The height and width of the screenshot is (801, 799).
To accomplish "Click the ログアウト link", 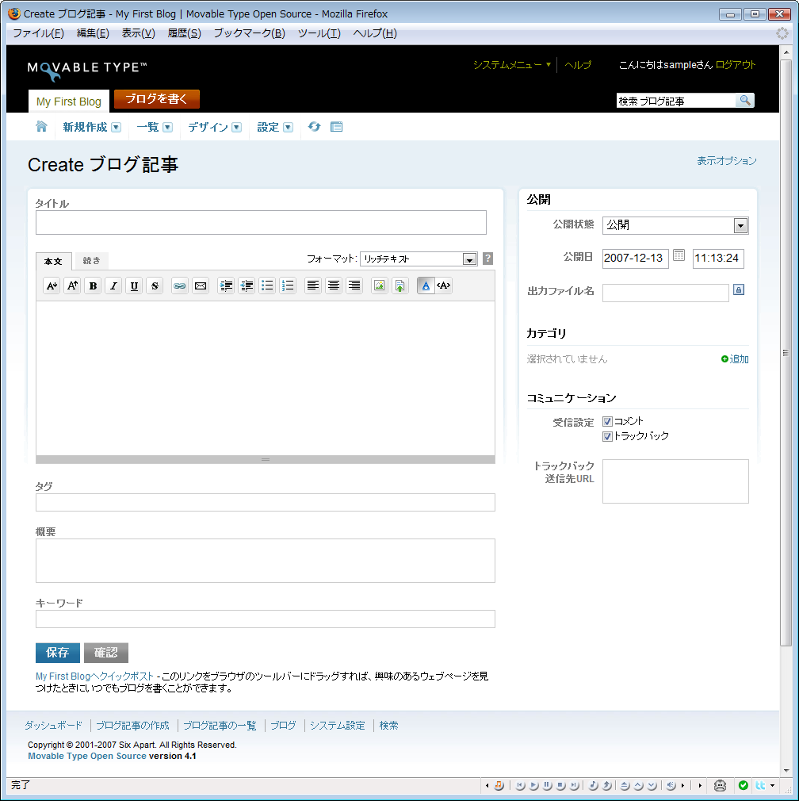I will [x=735, y=65].
